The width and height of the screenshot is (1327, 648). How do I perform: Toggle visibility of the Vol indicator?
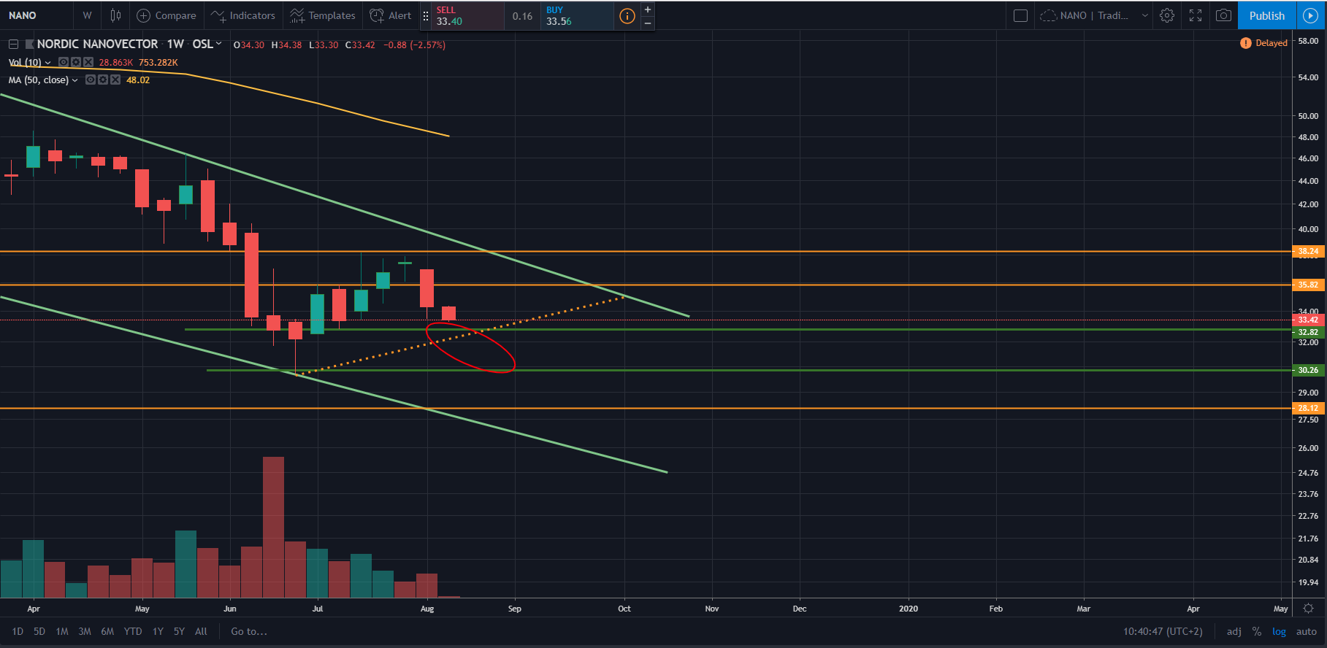tap(64, 62)
